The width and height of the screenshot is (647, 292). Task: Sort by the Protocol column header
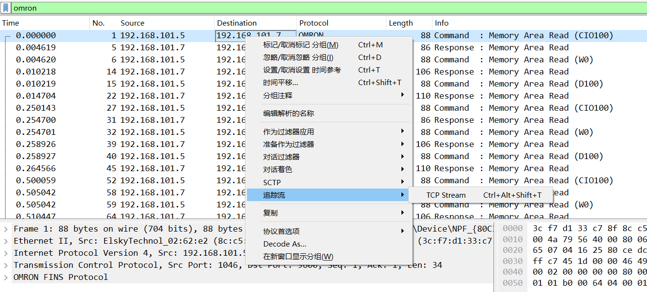[x=341, y=23]
